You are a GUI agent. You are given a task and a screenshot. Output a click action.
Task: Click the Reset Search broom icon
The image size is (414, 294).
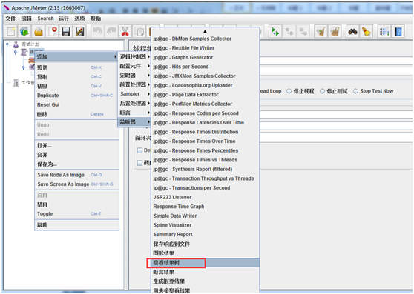[x=367, y=32]
